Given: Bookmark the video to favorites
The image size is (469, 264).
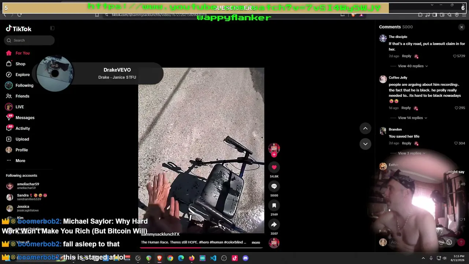Looking at the screenshot, I should pyautogui.click(x=274, y=205).
